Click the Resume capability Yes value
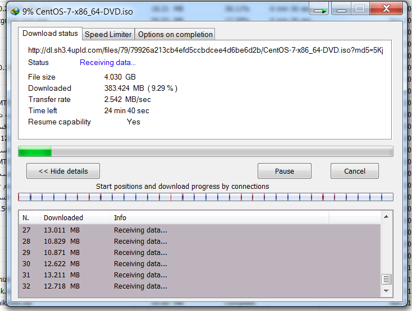This screenshot has width=412, height=311. (x=134, y=122)
